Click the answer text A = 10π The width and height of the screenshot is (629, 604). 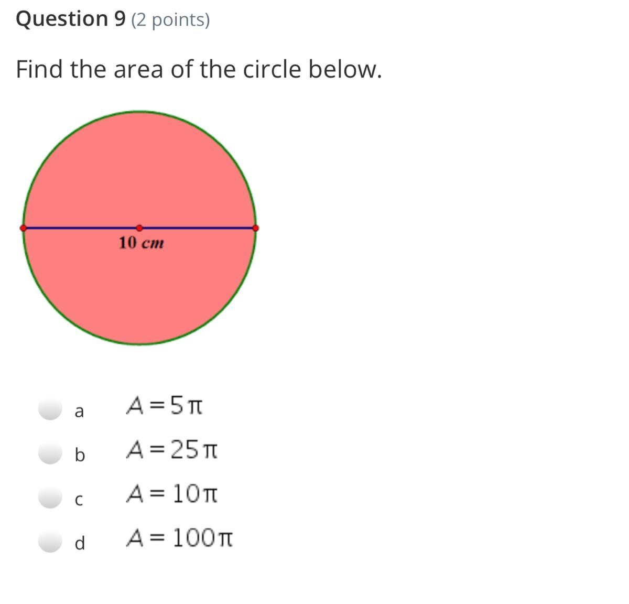pyautogui.click(x=171, y=493)
